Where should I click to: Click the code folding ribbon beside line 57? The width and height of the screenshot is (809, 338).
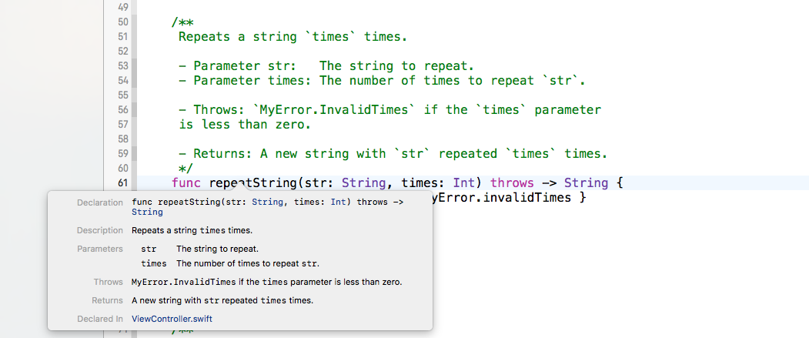pyautogui.click(x=134, y=124)
